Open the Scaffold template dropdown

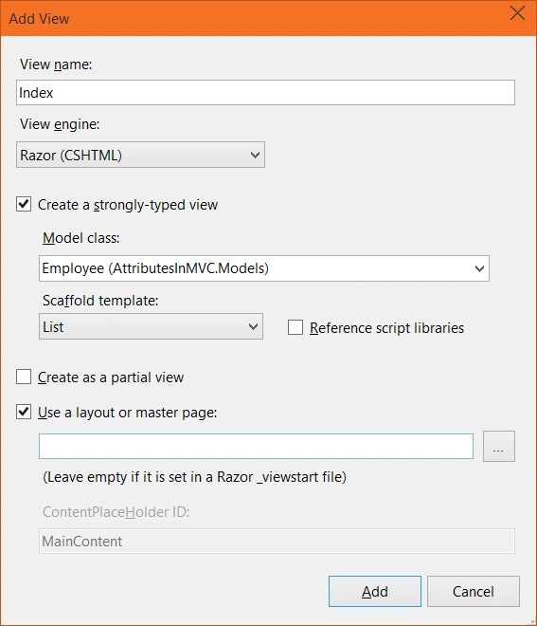point(151,326)
